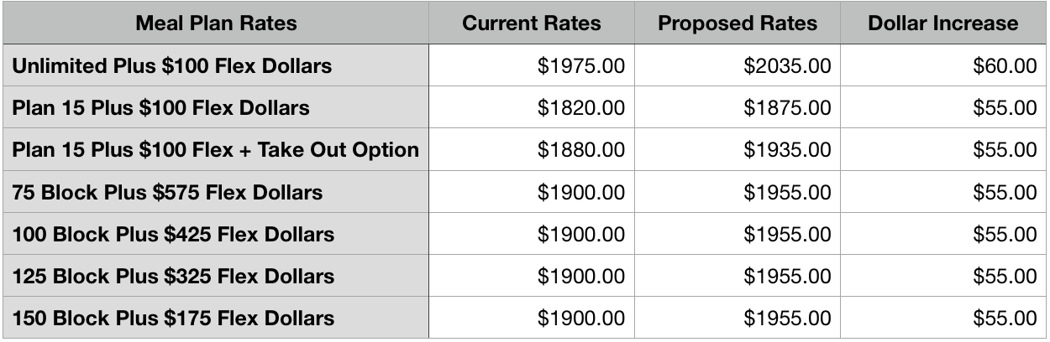This screenshot has height=342, width=1050.
Task: Click the 100 Block Plus $425 Flex Dollars cell
Action: pyautogui.click(x=216, y=234)
